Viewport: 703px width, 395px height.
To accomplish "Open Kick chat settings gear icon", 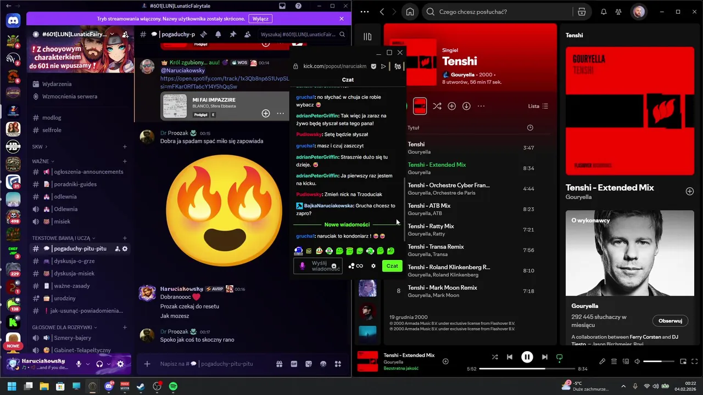I will (x=373, y=266).
